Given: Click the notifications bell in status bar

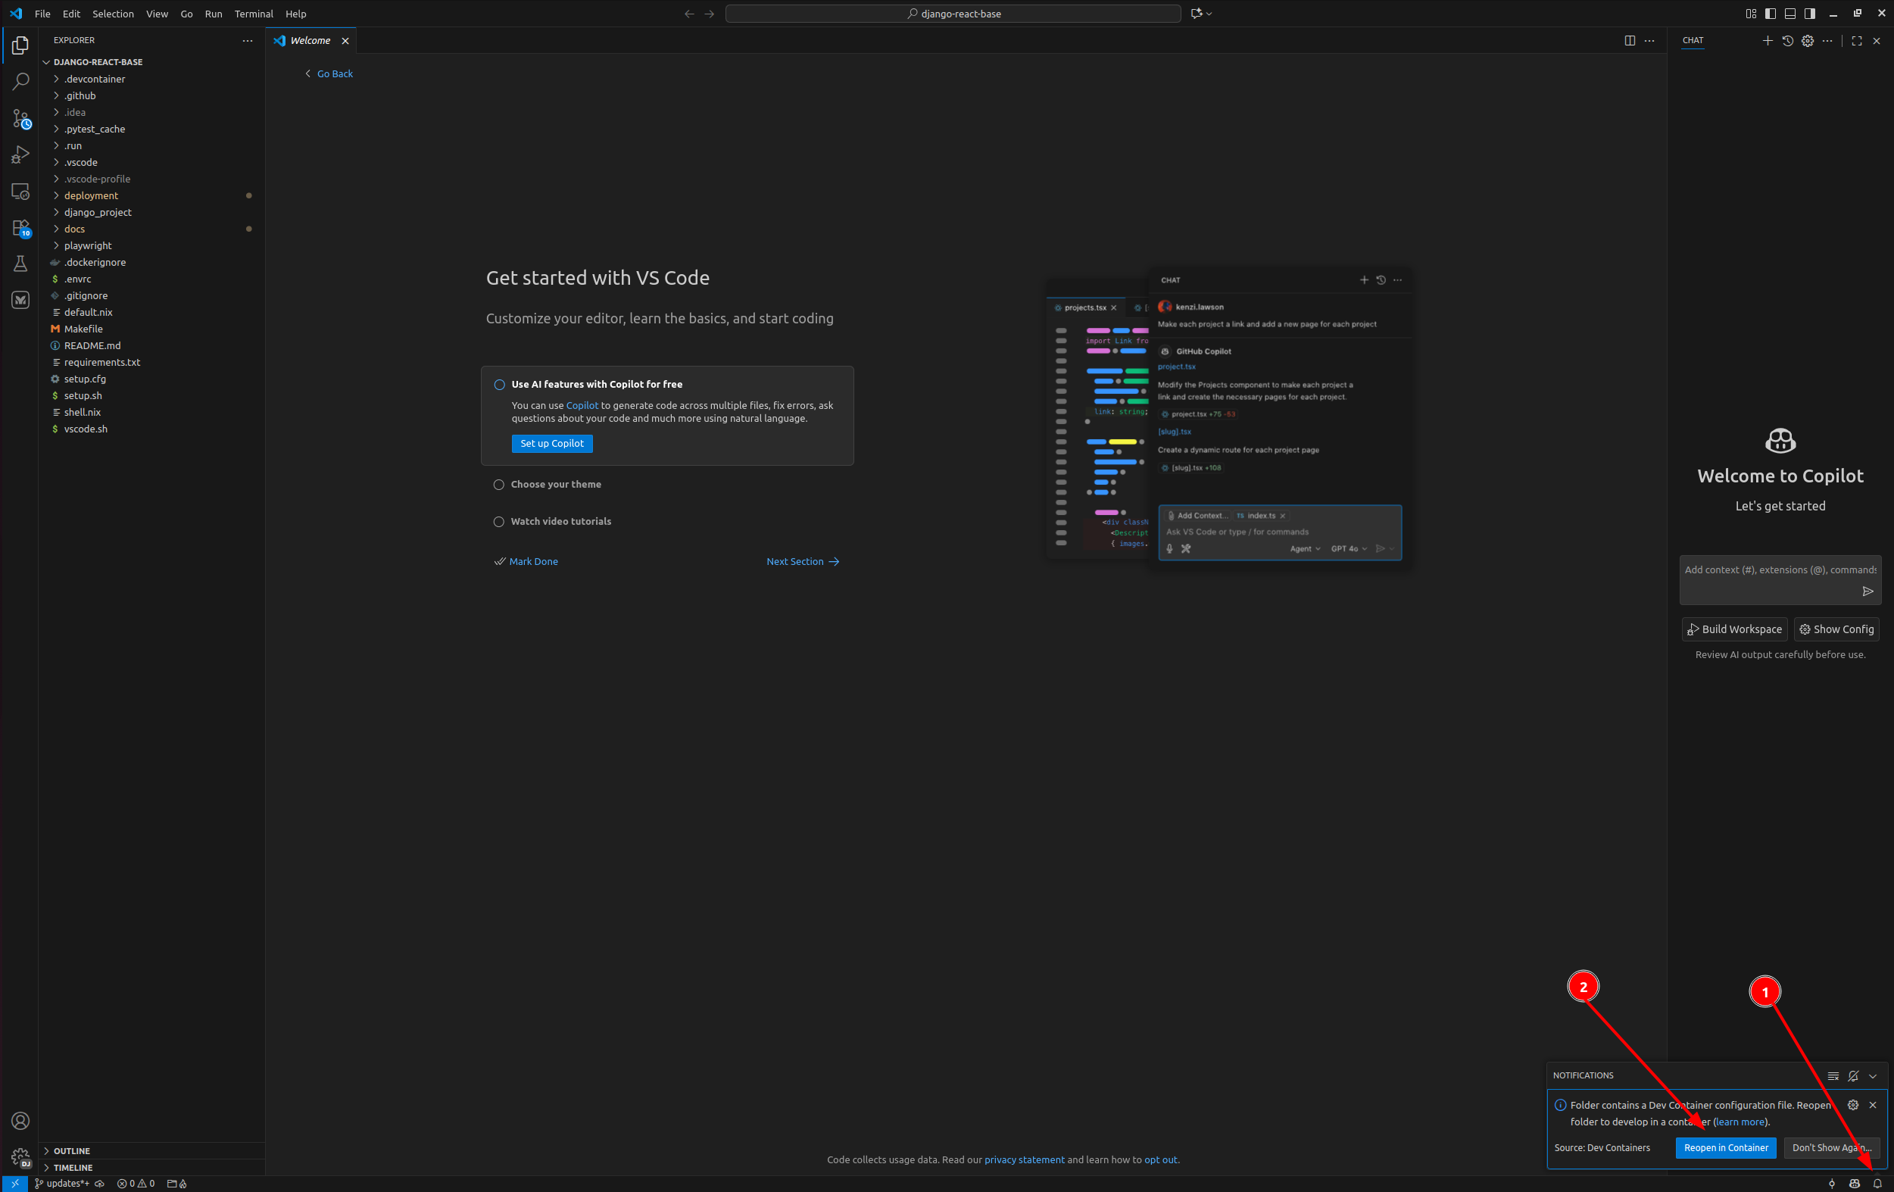Looking at the screenshot, I should click(x=1877, y=1184).
